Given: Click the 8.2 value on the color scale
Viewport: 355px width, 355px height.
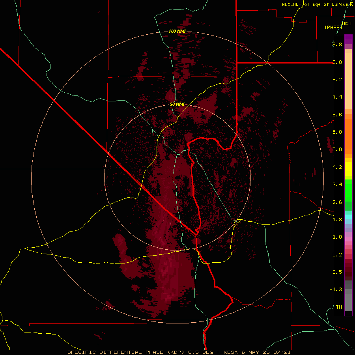Looking at the screenshot, I should [x=337, y=79].
